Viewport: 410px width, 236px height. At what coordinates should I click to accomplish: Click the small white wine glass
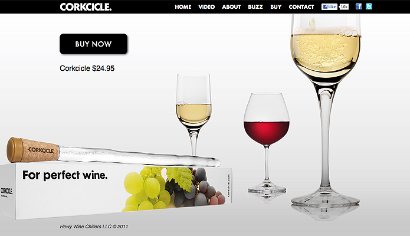[193, 114]
